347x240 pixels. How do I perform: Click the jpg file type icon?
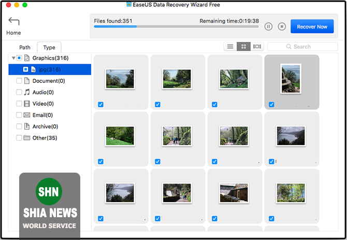(33, 69)
